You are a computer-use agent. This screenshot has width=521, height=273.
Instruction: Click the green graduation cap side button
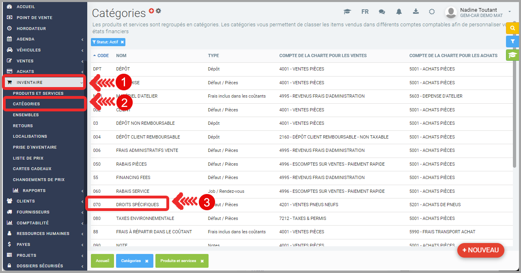click(x=513, y=55)
